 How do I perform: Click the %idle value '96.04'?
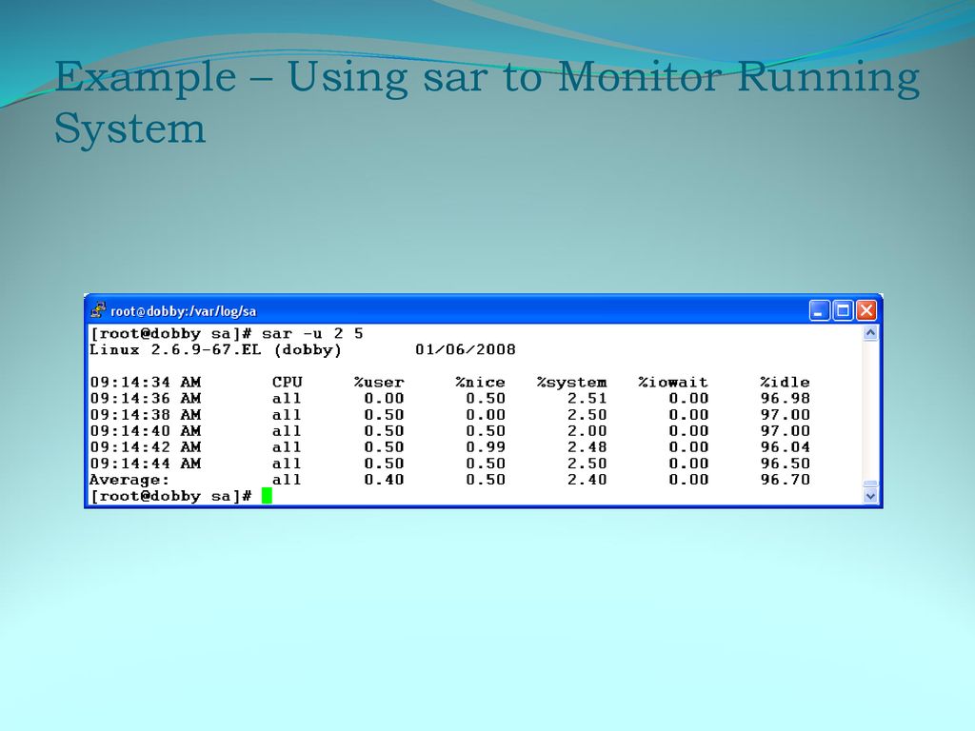pos(786,447)
